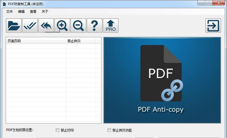Open help via the question mark icon
227x138 pixels.
click(x=94, y=25)
